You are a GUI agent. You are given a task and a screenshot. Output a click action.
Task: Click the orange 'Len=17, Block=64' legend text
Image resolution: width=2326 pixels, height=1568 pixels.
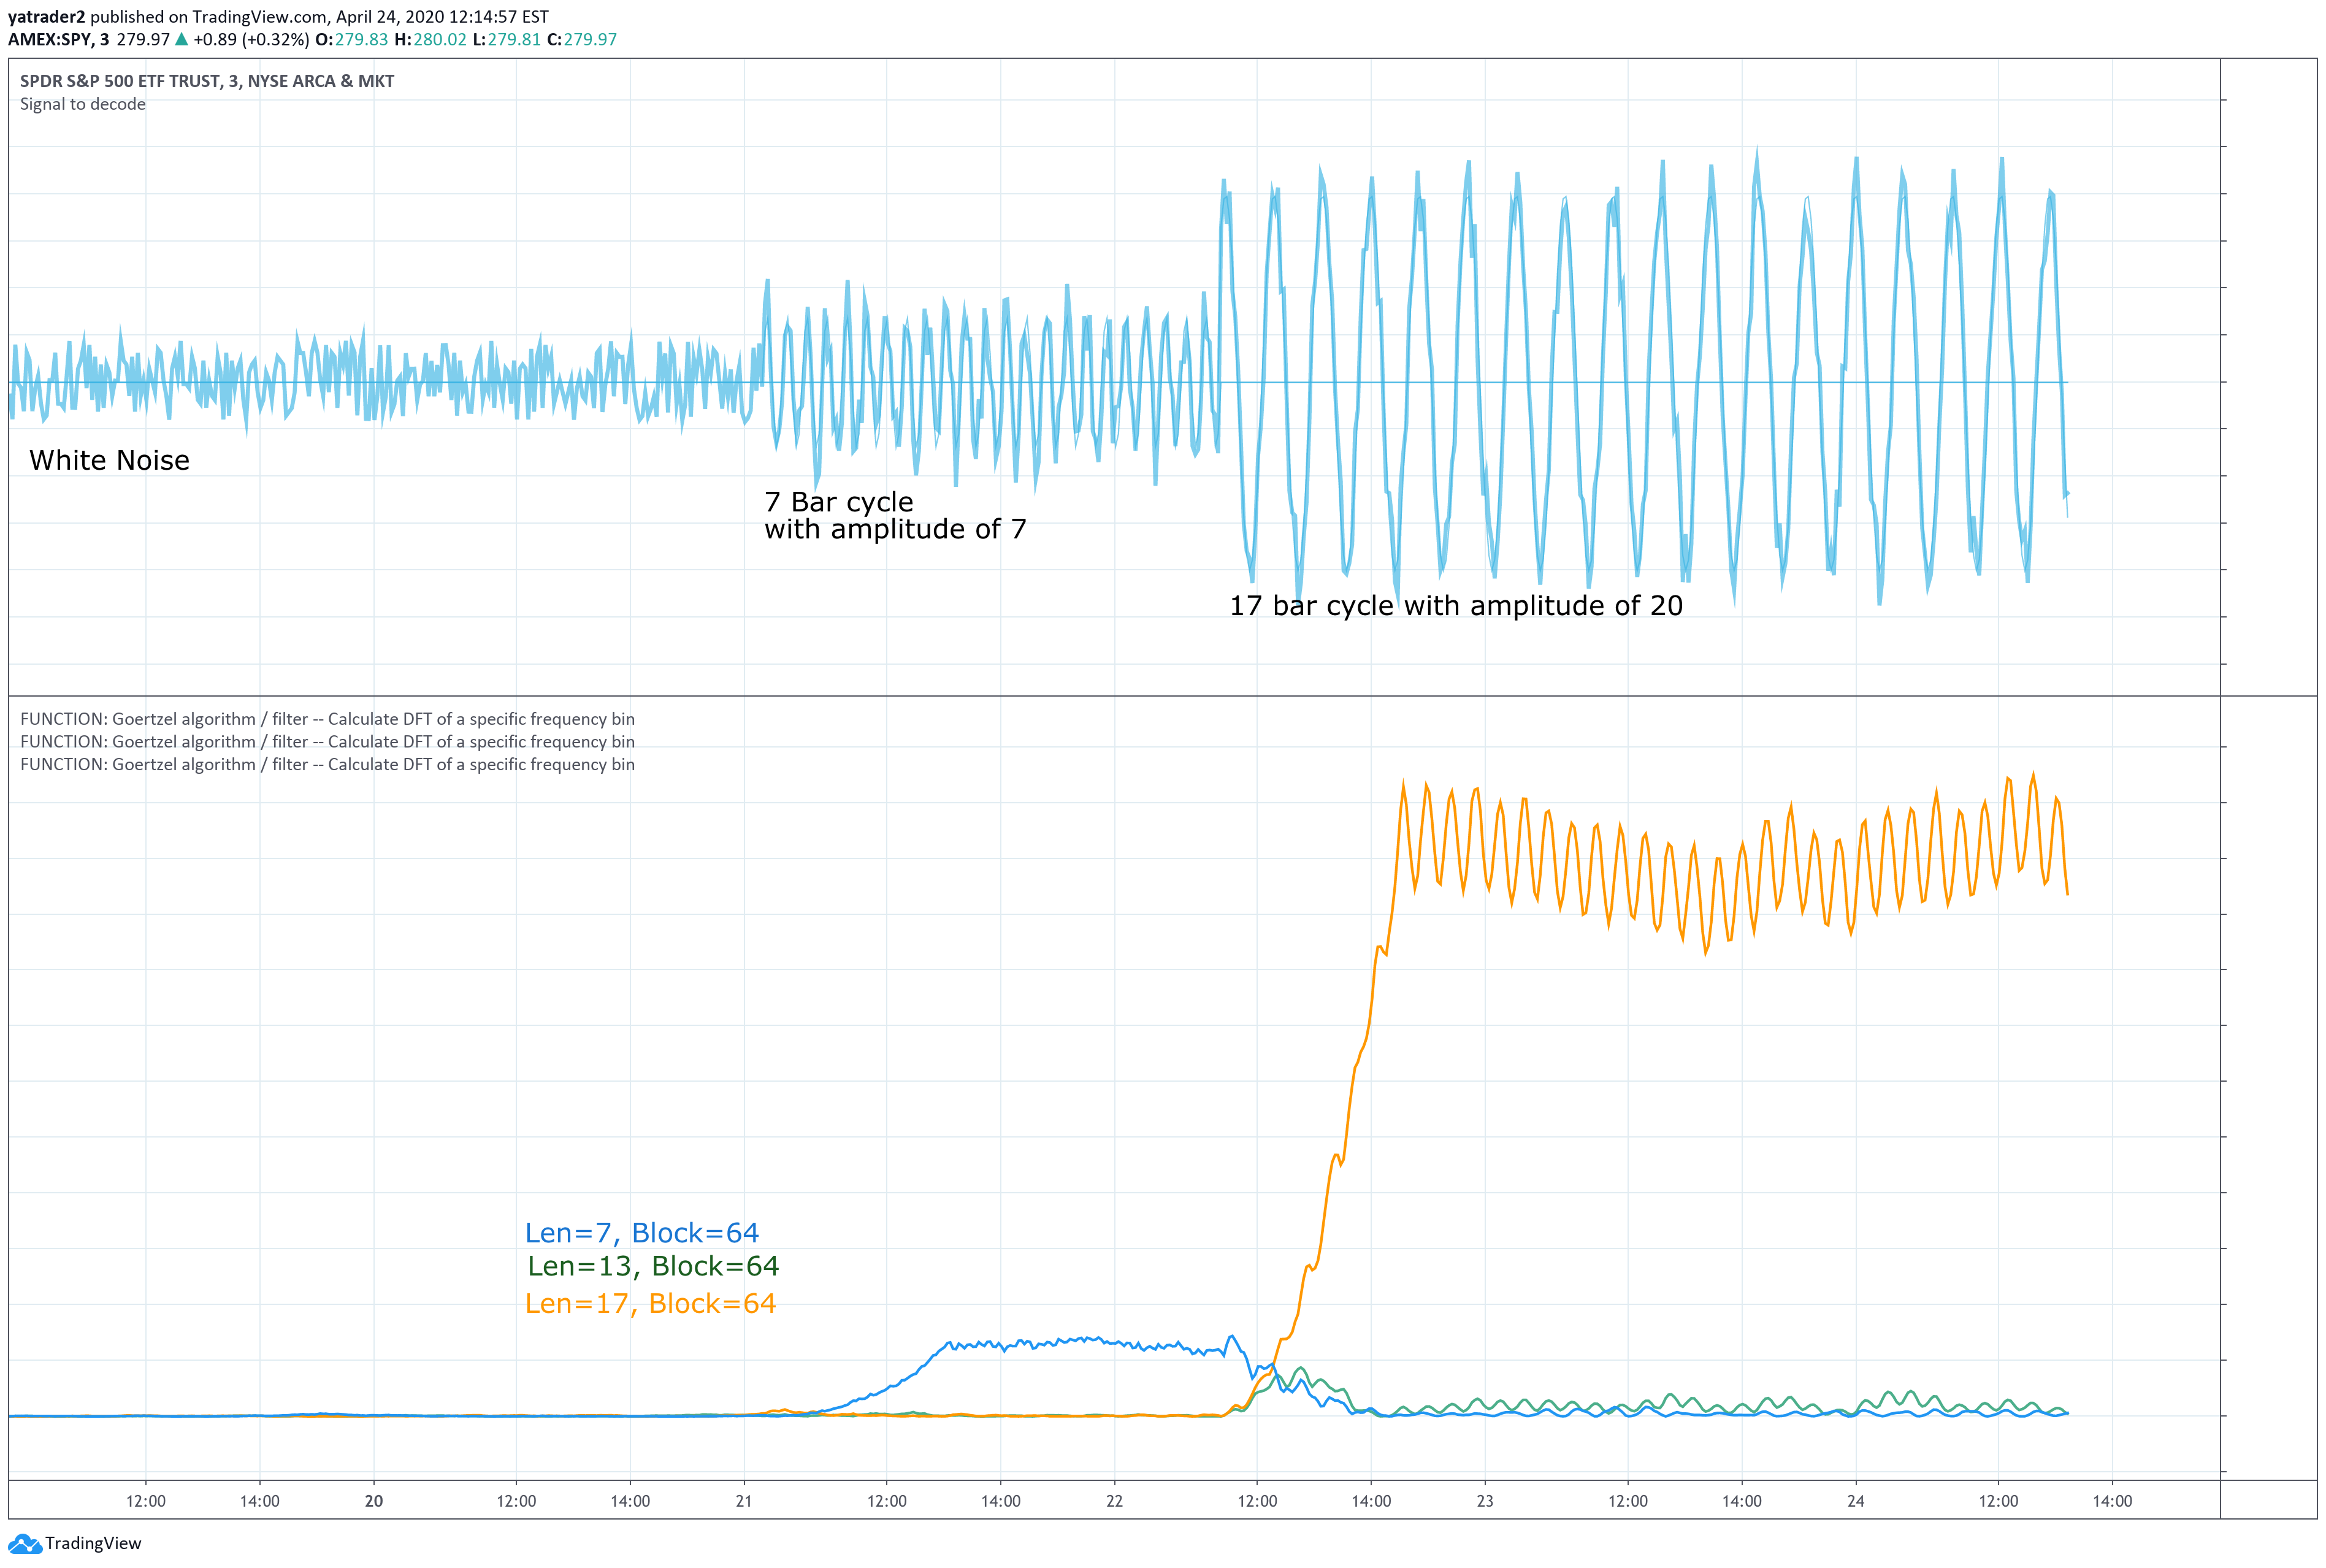pos(650,1303)
